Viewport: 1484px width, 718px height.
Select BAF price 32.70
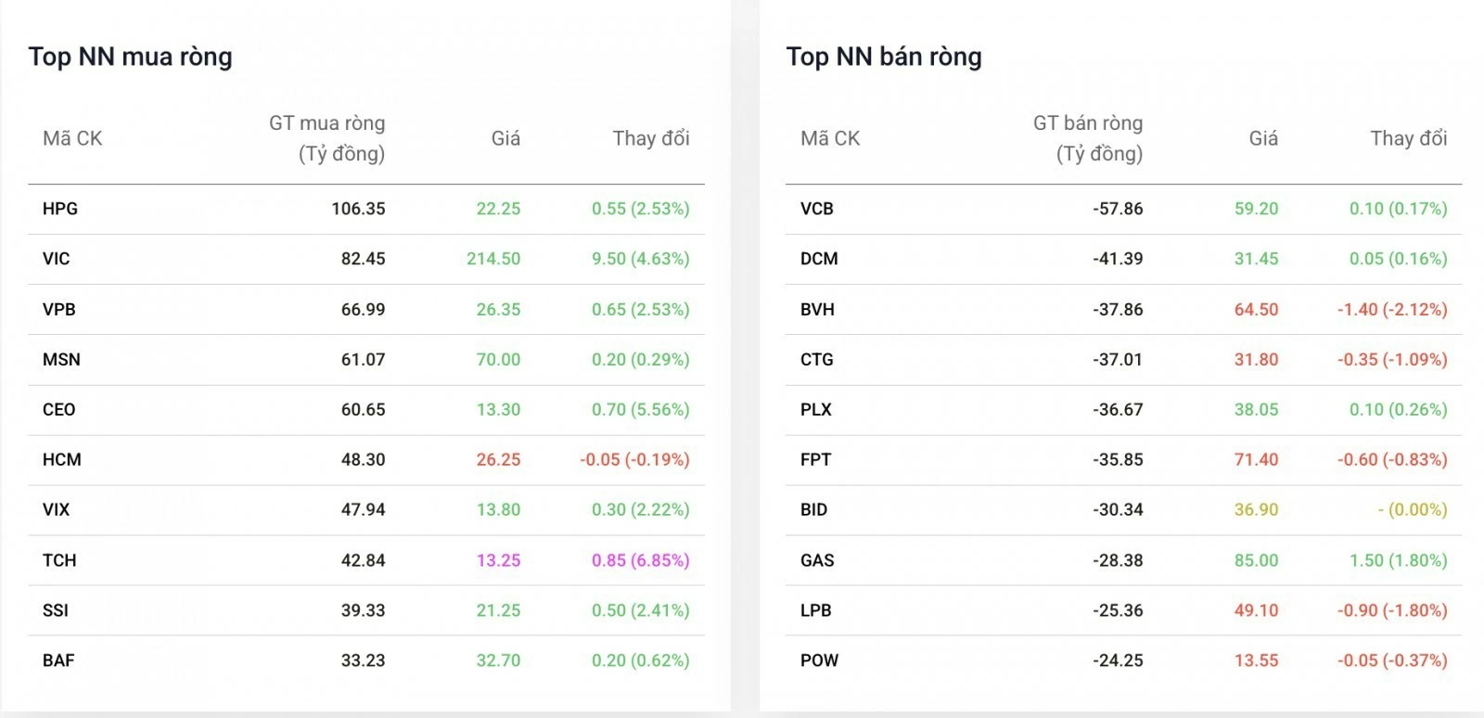coord(498,660)
